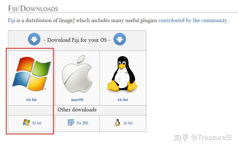The width and height of the screenshot is (238, 147).
Task: Open contributed by the community link
Action: point(193,21)
